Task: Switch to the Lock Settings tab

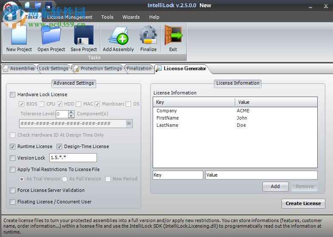Action: (54, 69)
